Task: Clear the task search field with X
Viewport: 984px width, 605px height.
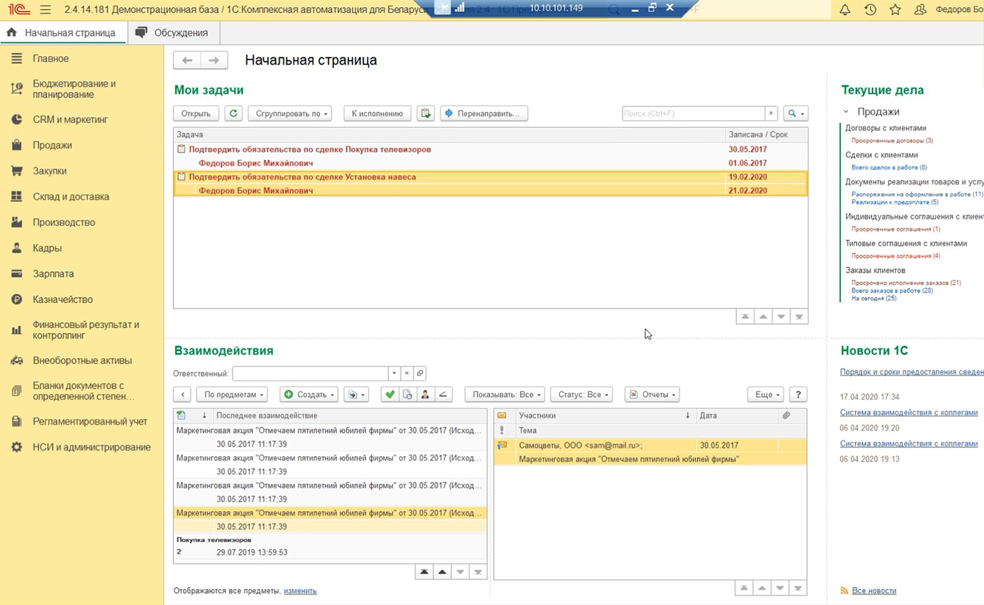Action: pyautogui.click(x=771, y=114)
